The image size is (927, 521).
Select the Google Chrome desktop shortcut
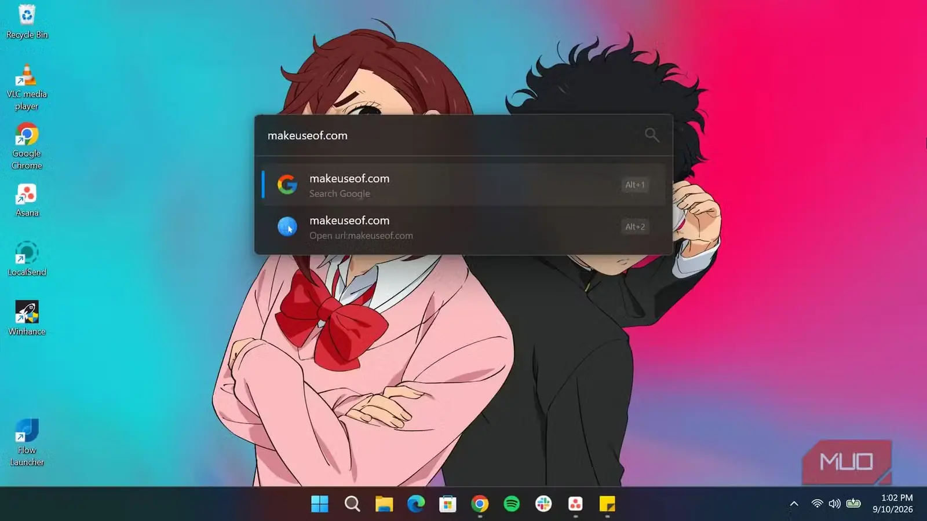pos(27,146)
